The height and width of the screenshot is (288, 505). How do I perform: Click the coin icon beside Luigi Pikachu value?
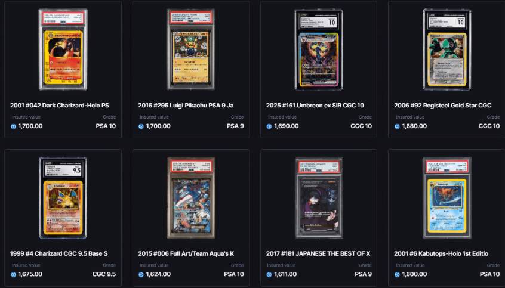click(141, 126)
